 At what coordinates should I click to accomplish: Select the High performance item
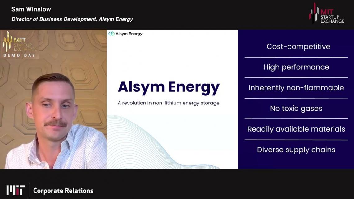(296, 67)
